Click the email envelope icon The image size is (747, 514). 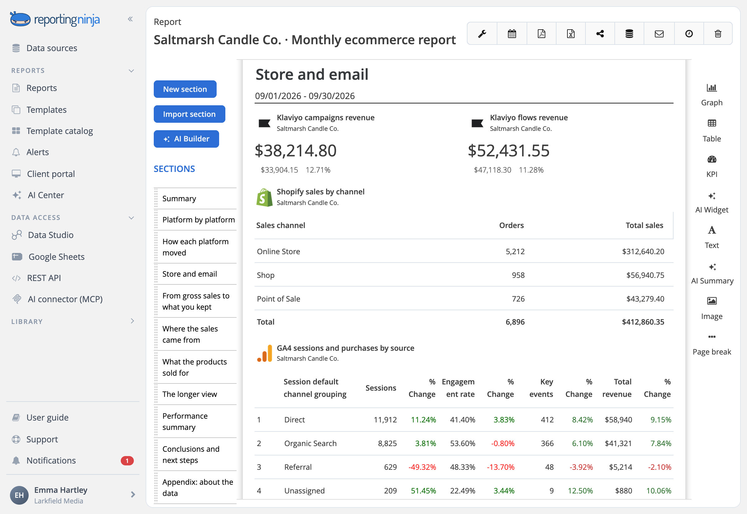(x=659, y=34)
